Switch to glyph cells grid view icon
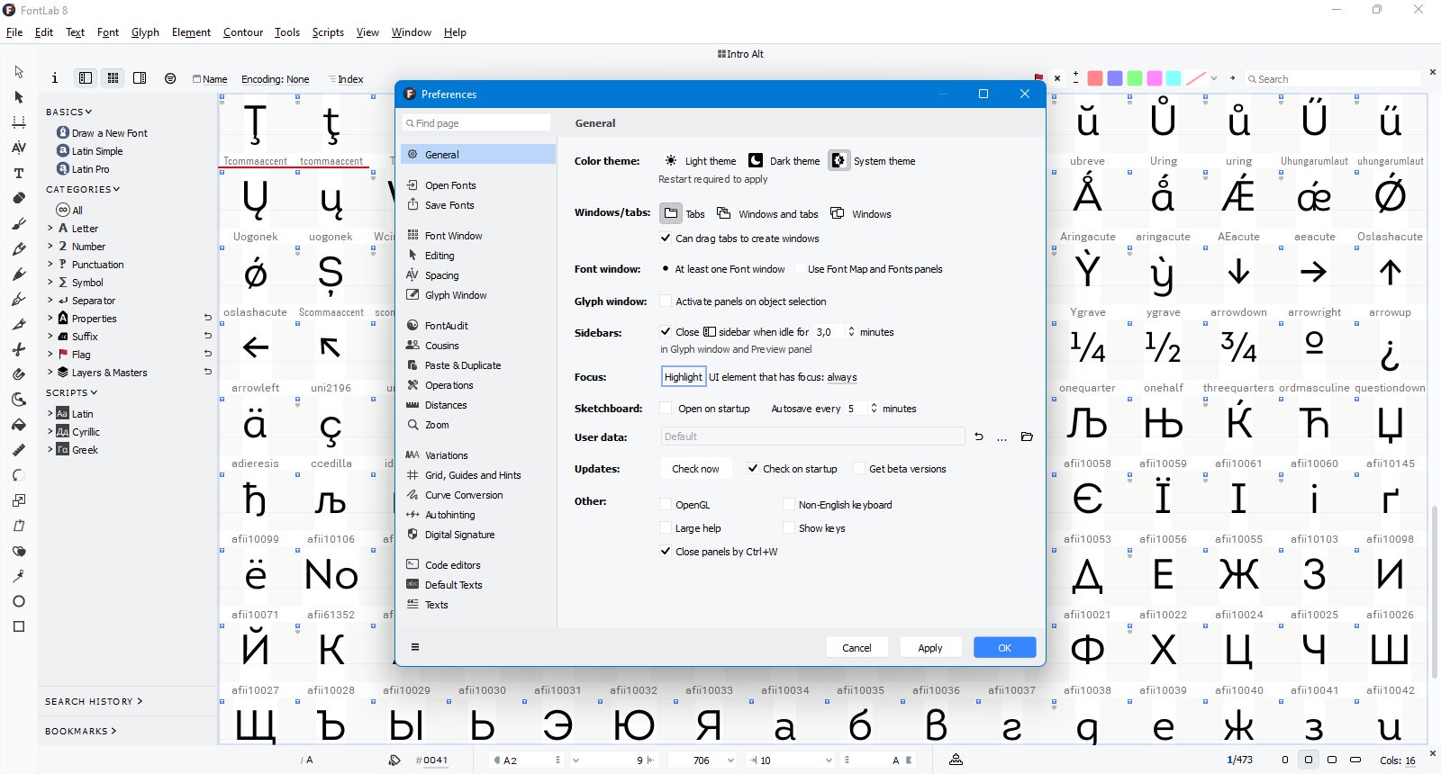1441x774 pixels. point(113,78)
